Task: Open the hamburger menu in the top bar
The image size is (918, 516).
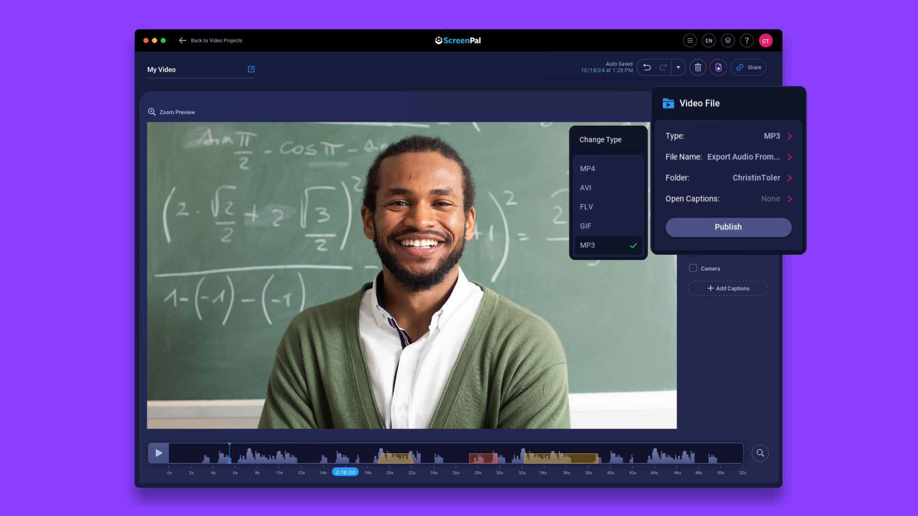Action: point(690,41)
